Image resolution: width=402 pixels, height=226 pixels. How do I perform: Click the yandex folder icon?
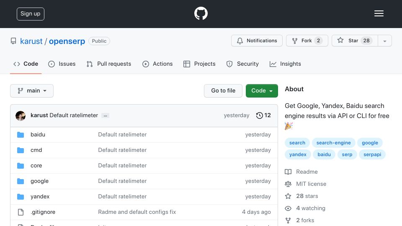tap(21, 197)
